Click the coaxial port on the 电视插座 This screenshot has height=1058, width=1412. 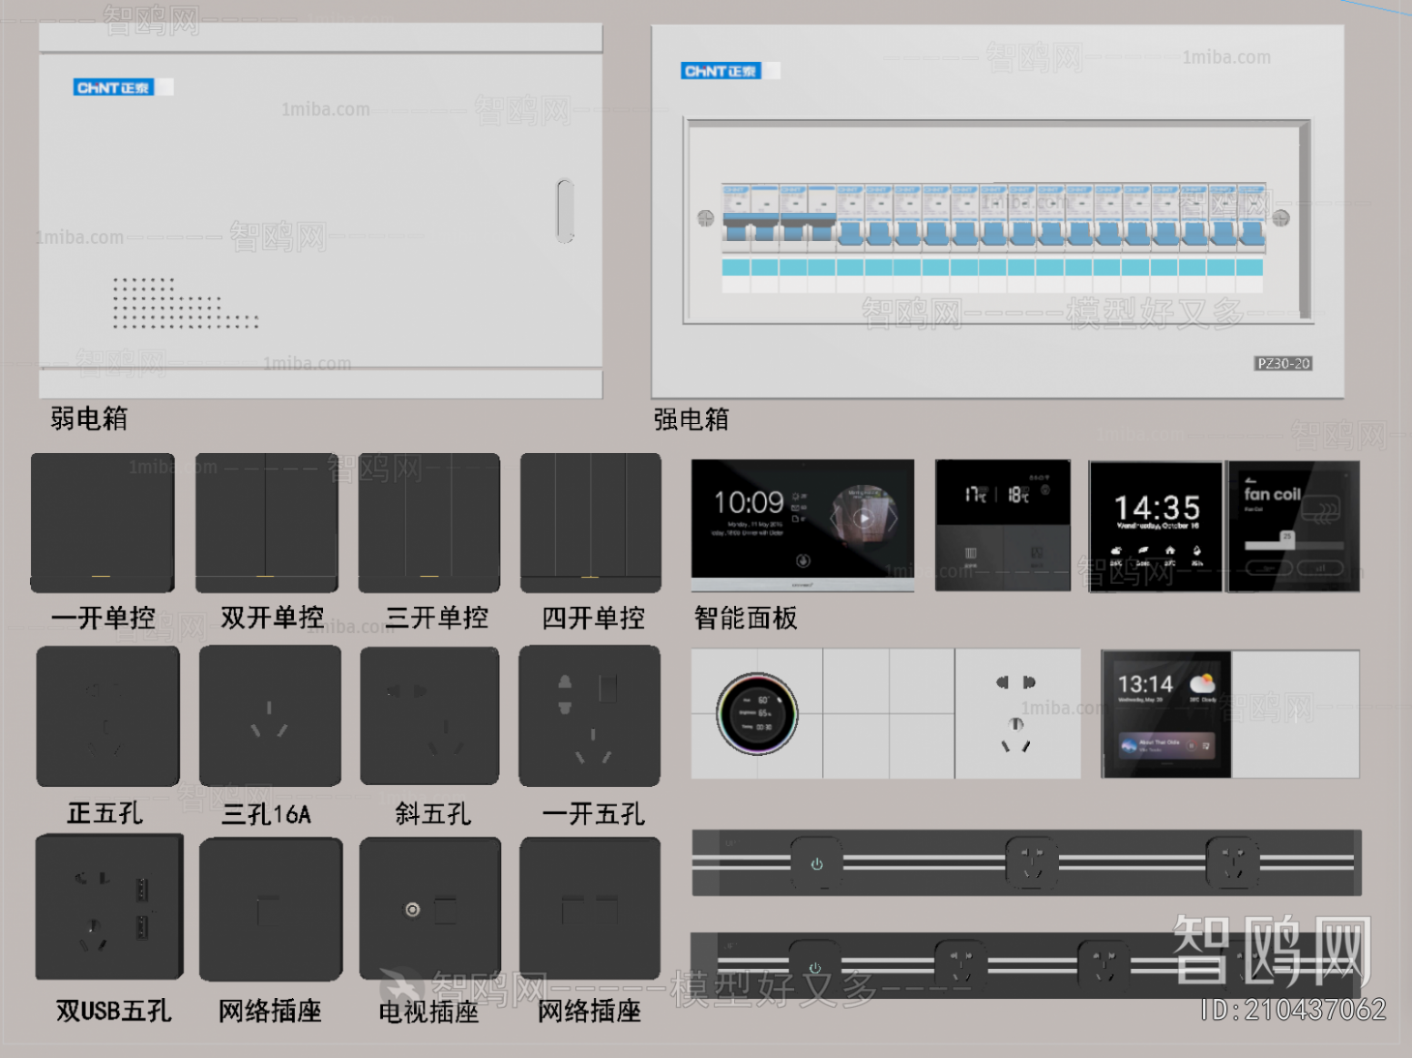point(412,910)
